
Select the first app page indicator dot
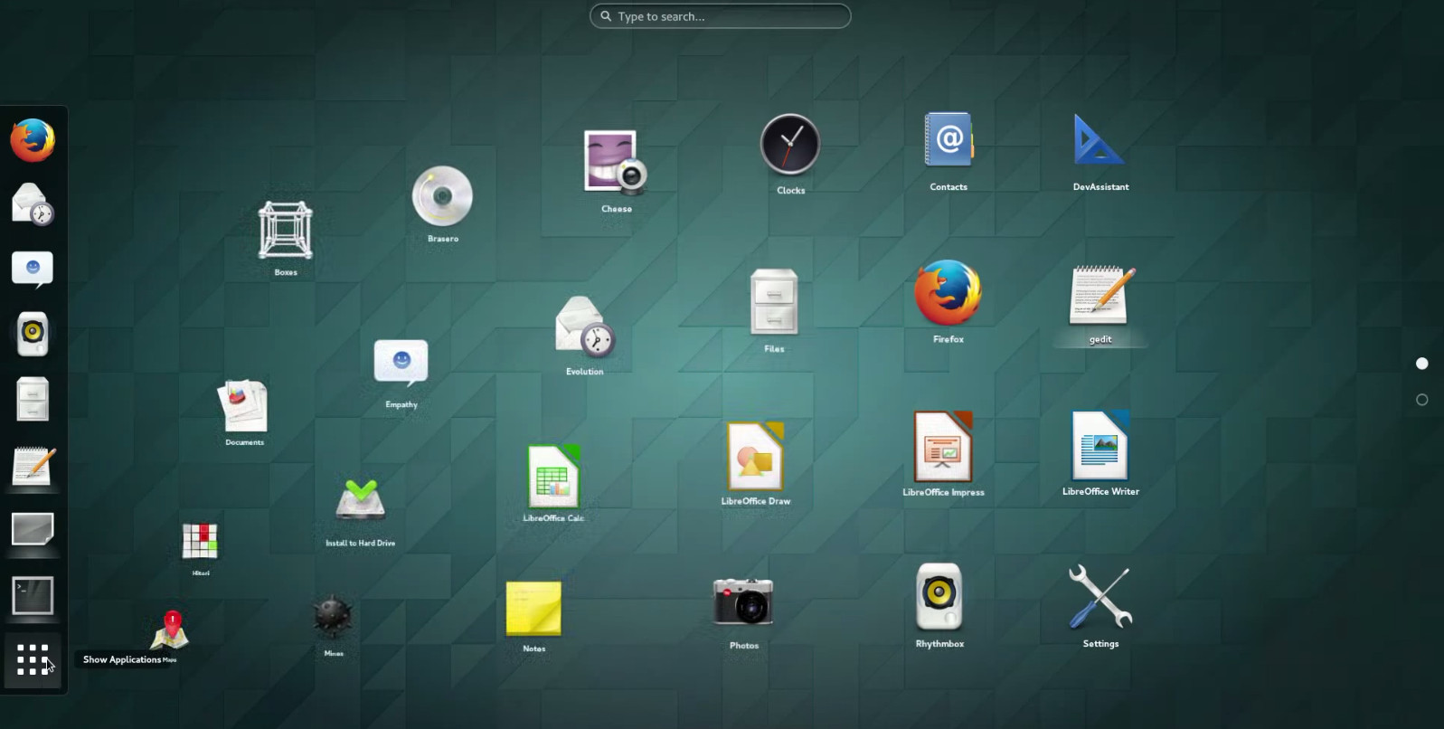1421,364
